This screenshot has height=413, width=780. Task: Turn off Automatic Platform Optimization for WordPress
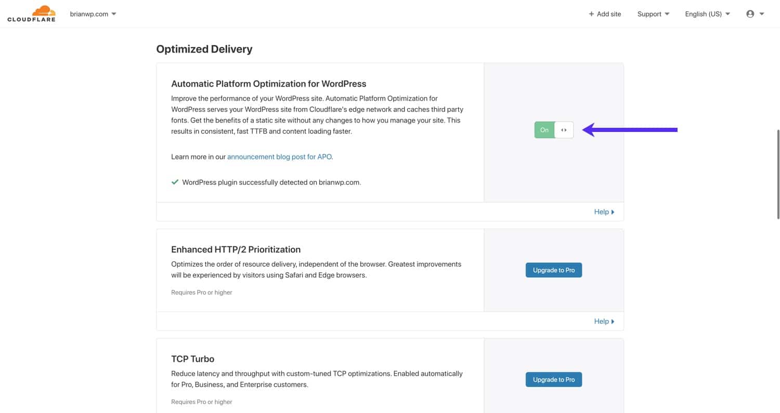coord(544,130)
